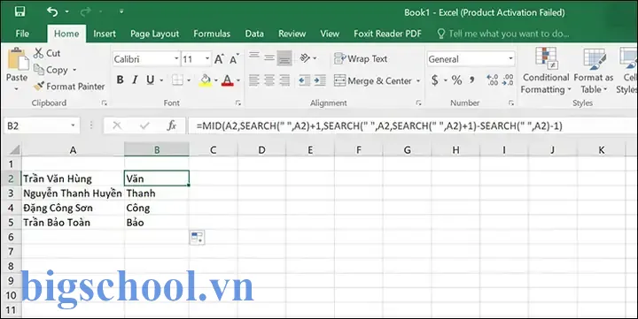Decrease the cell indent
This screenshot has height=319, width=638.
click(x=304, y=80)
